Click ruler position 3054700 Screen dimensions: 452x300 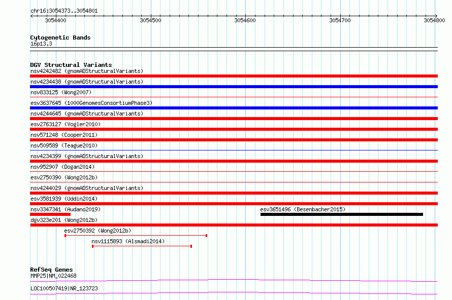pyautogui.click(x=340, y=20)
